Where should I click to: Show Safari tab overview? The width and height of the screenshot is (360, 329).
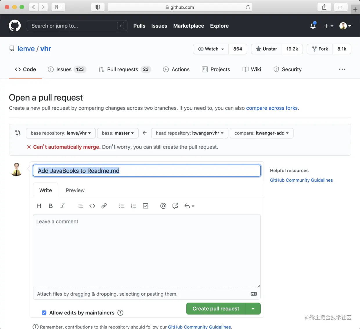[x=341, y=7]
